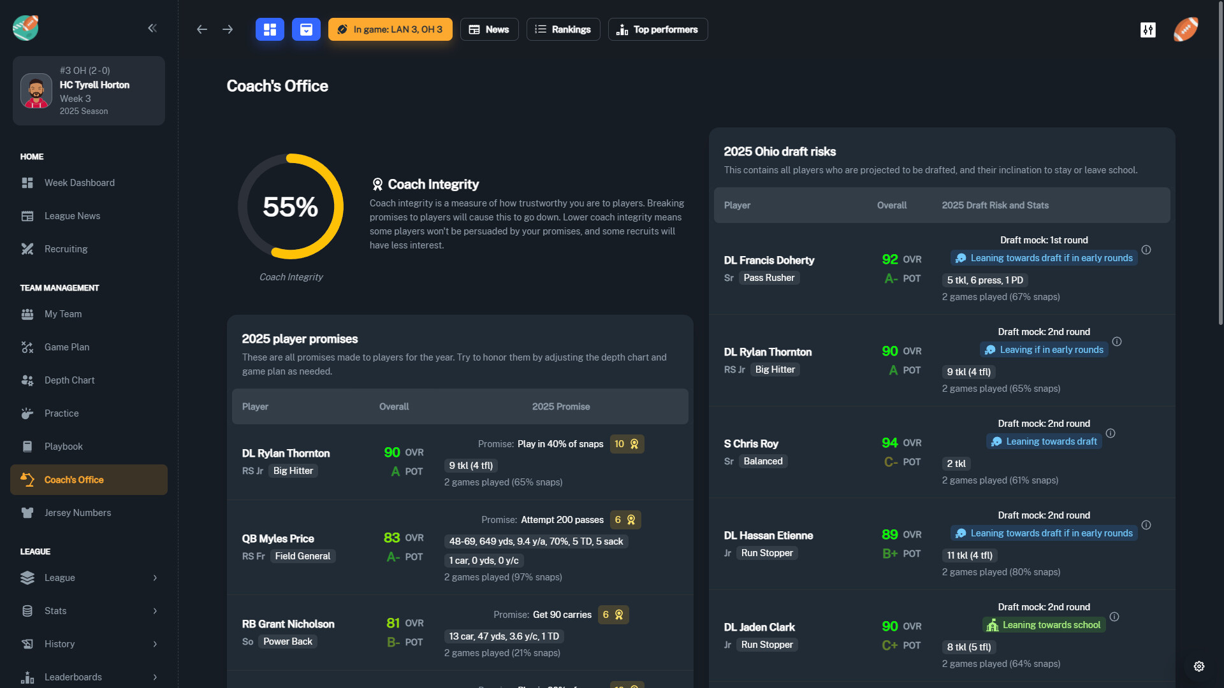Switch to the Rankings tab
This screenshot has width=1224, height=688.
(x=563, y=29)
